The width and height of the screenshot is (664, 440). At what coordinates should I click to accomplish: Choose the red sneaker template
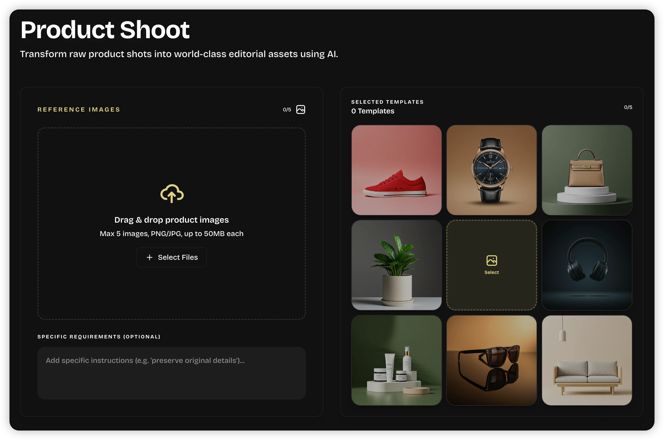396,170
